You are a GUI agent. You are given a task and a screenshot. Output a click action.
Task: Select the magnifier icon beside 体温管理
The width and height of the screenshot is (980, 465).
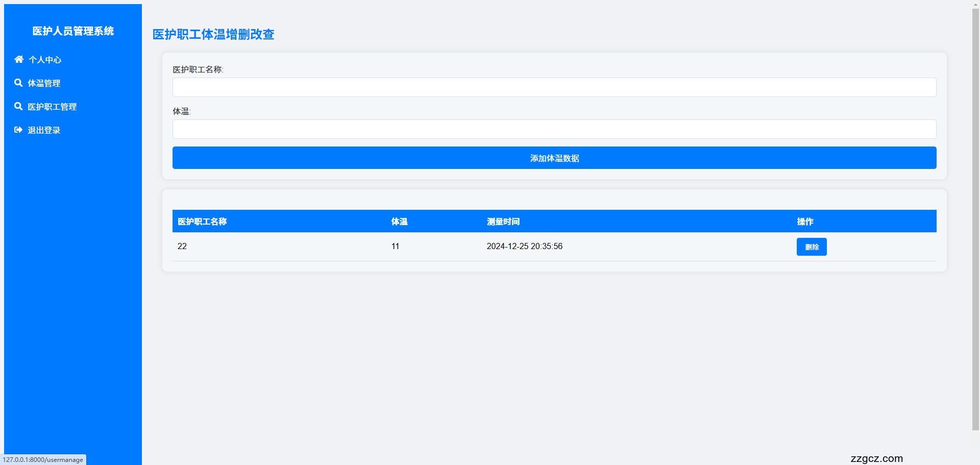(19, 83)
